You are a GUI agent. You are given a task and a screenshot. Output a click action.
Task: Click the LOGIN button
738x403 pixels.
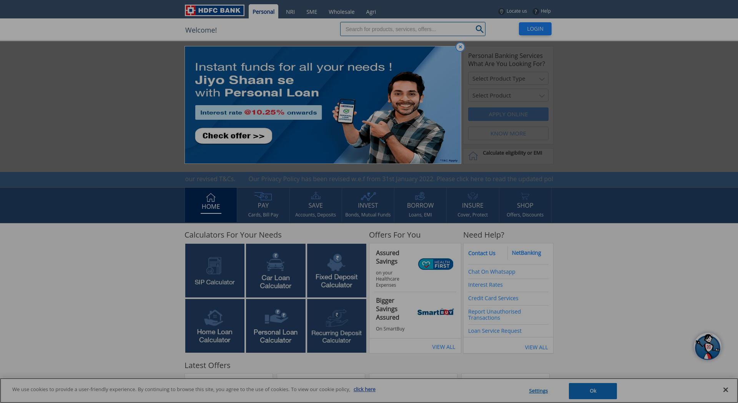[535, 29]
